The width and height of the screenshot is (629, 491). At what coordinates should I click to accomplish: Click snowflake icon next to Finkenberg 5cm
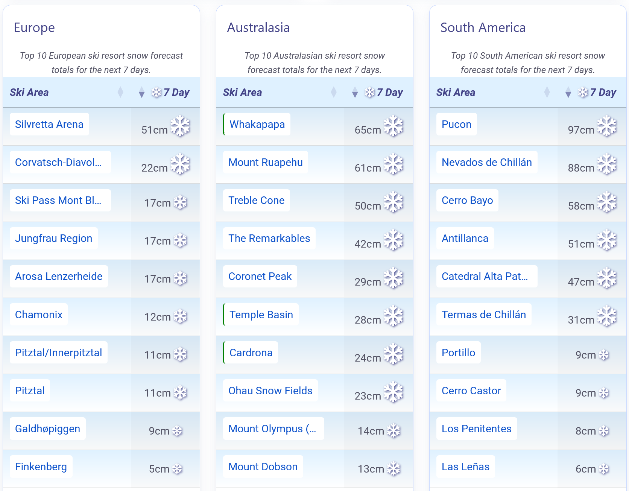point(177,469)
